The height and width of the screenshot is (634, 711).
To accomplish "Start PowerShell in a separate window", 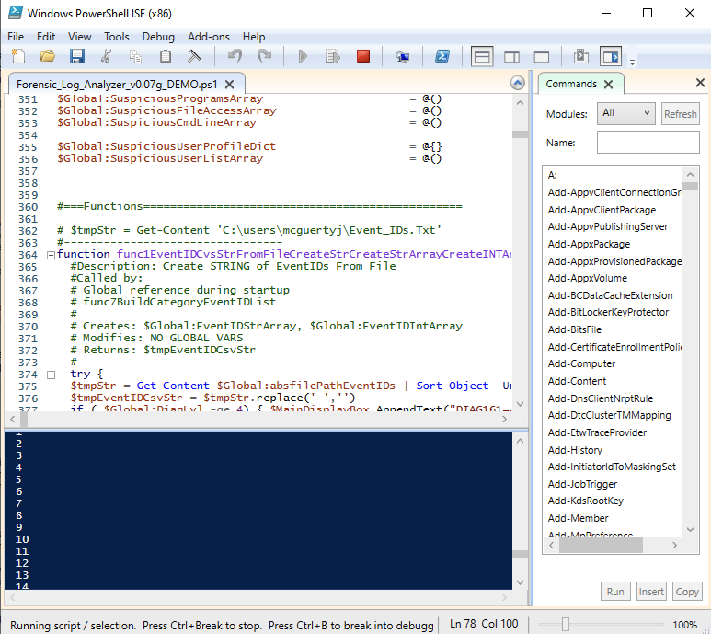I will pyautogui.click(x=442, y=57).
